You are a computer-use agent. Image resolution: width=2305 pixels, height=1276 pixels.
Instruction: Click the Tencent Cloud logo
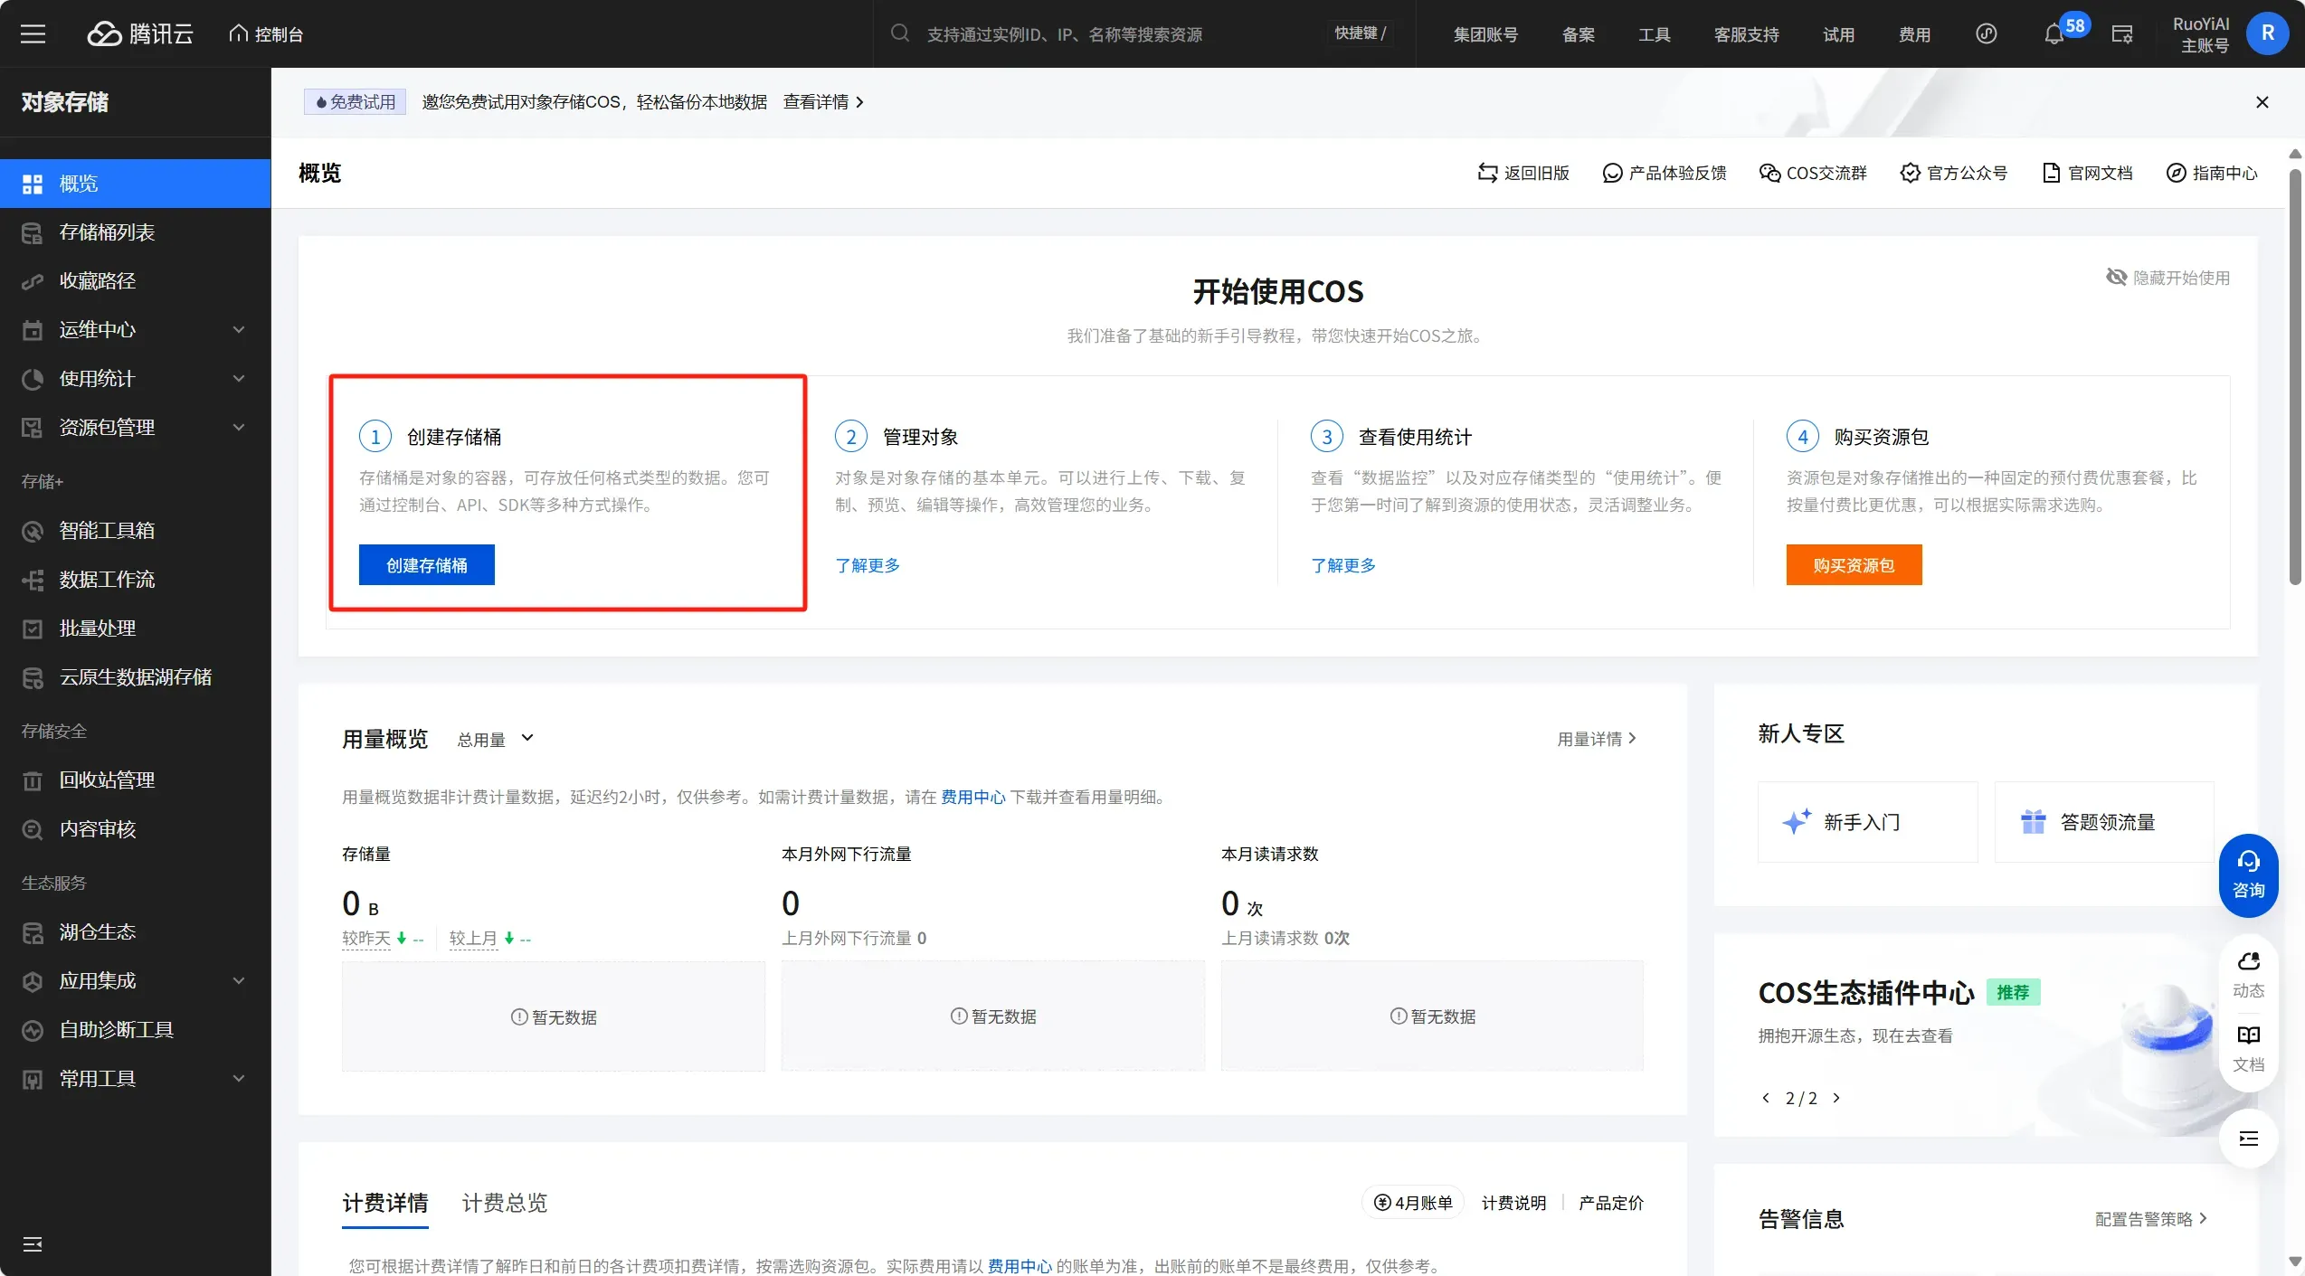pyautogui.click(x=140, y=34)
